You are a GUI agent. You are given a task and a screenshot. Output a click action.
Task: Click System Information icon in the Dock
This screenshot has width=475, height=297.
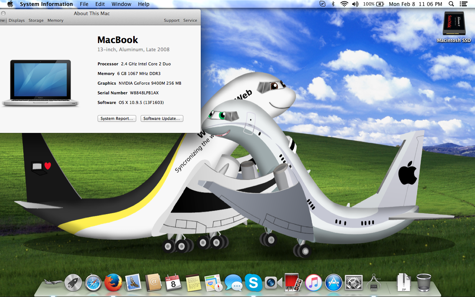[374, 283]
